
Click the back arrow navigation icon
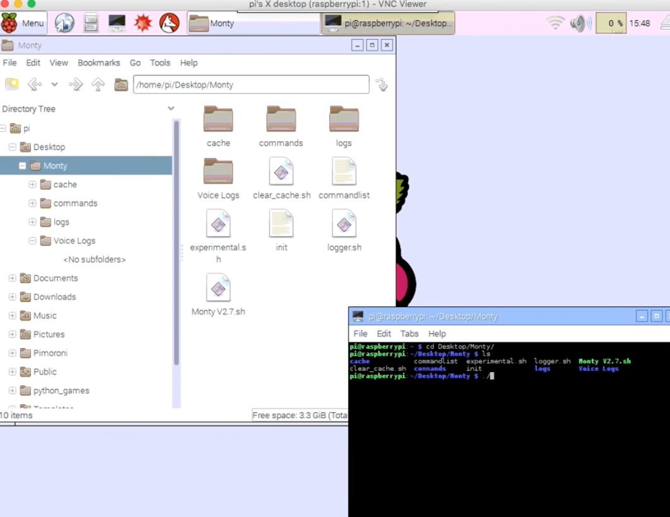[35, 84]
